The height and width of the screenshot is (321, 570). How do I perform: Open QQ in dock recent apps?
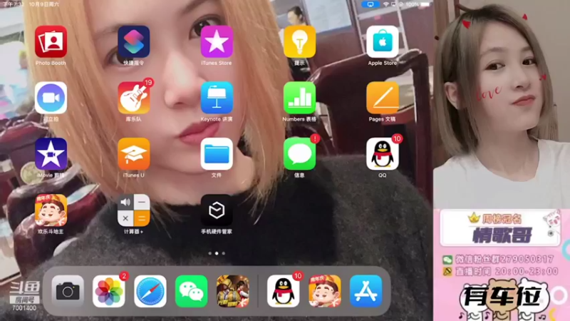[x=283, y=291]
